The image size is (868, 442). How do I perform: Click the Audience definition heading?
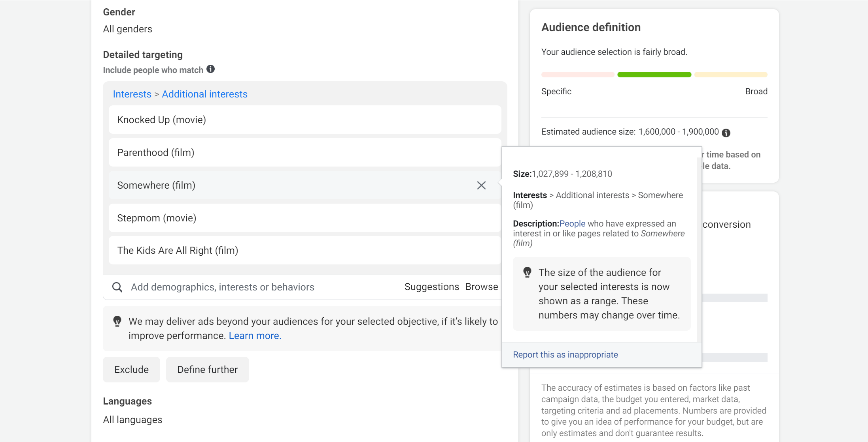(591, 27)
